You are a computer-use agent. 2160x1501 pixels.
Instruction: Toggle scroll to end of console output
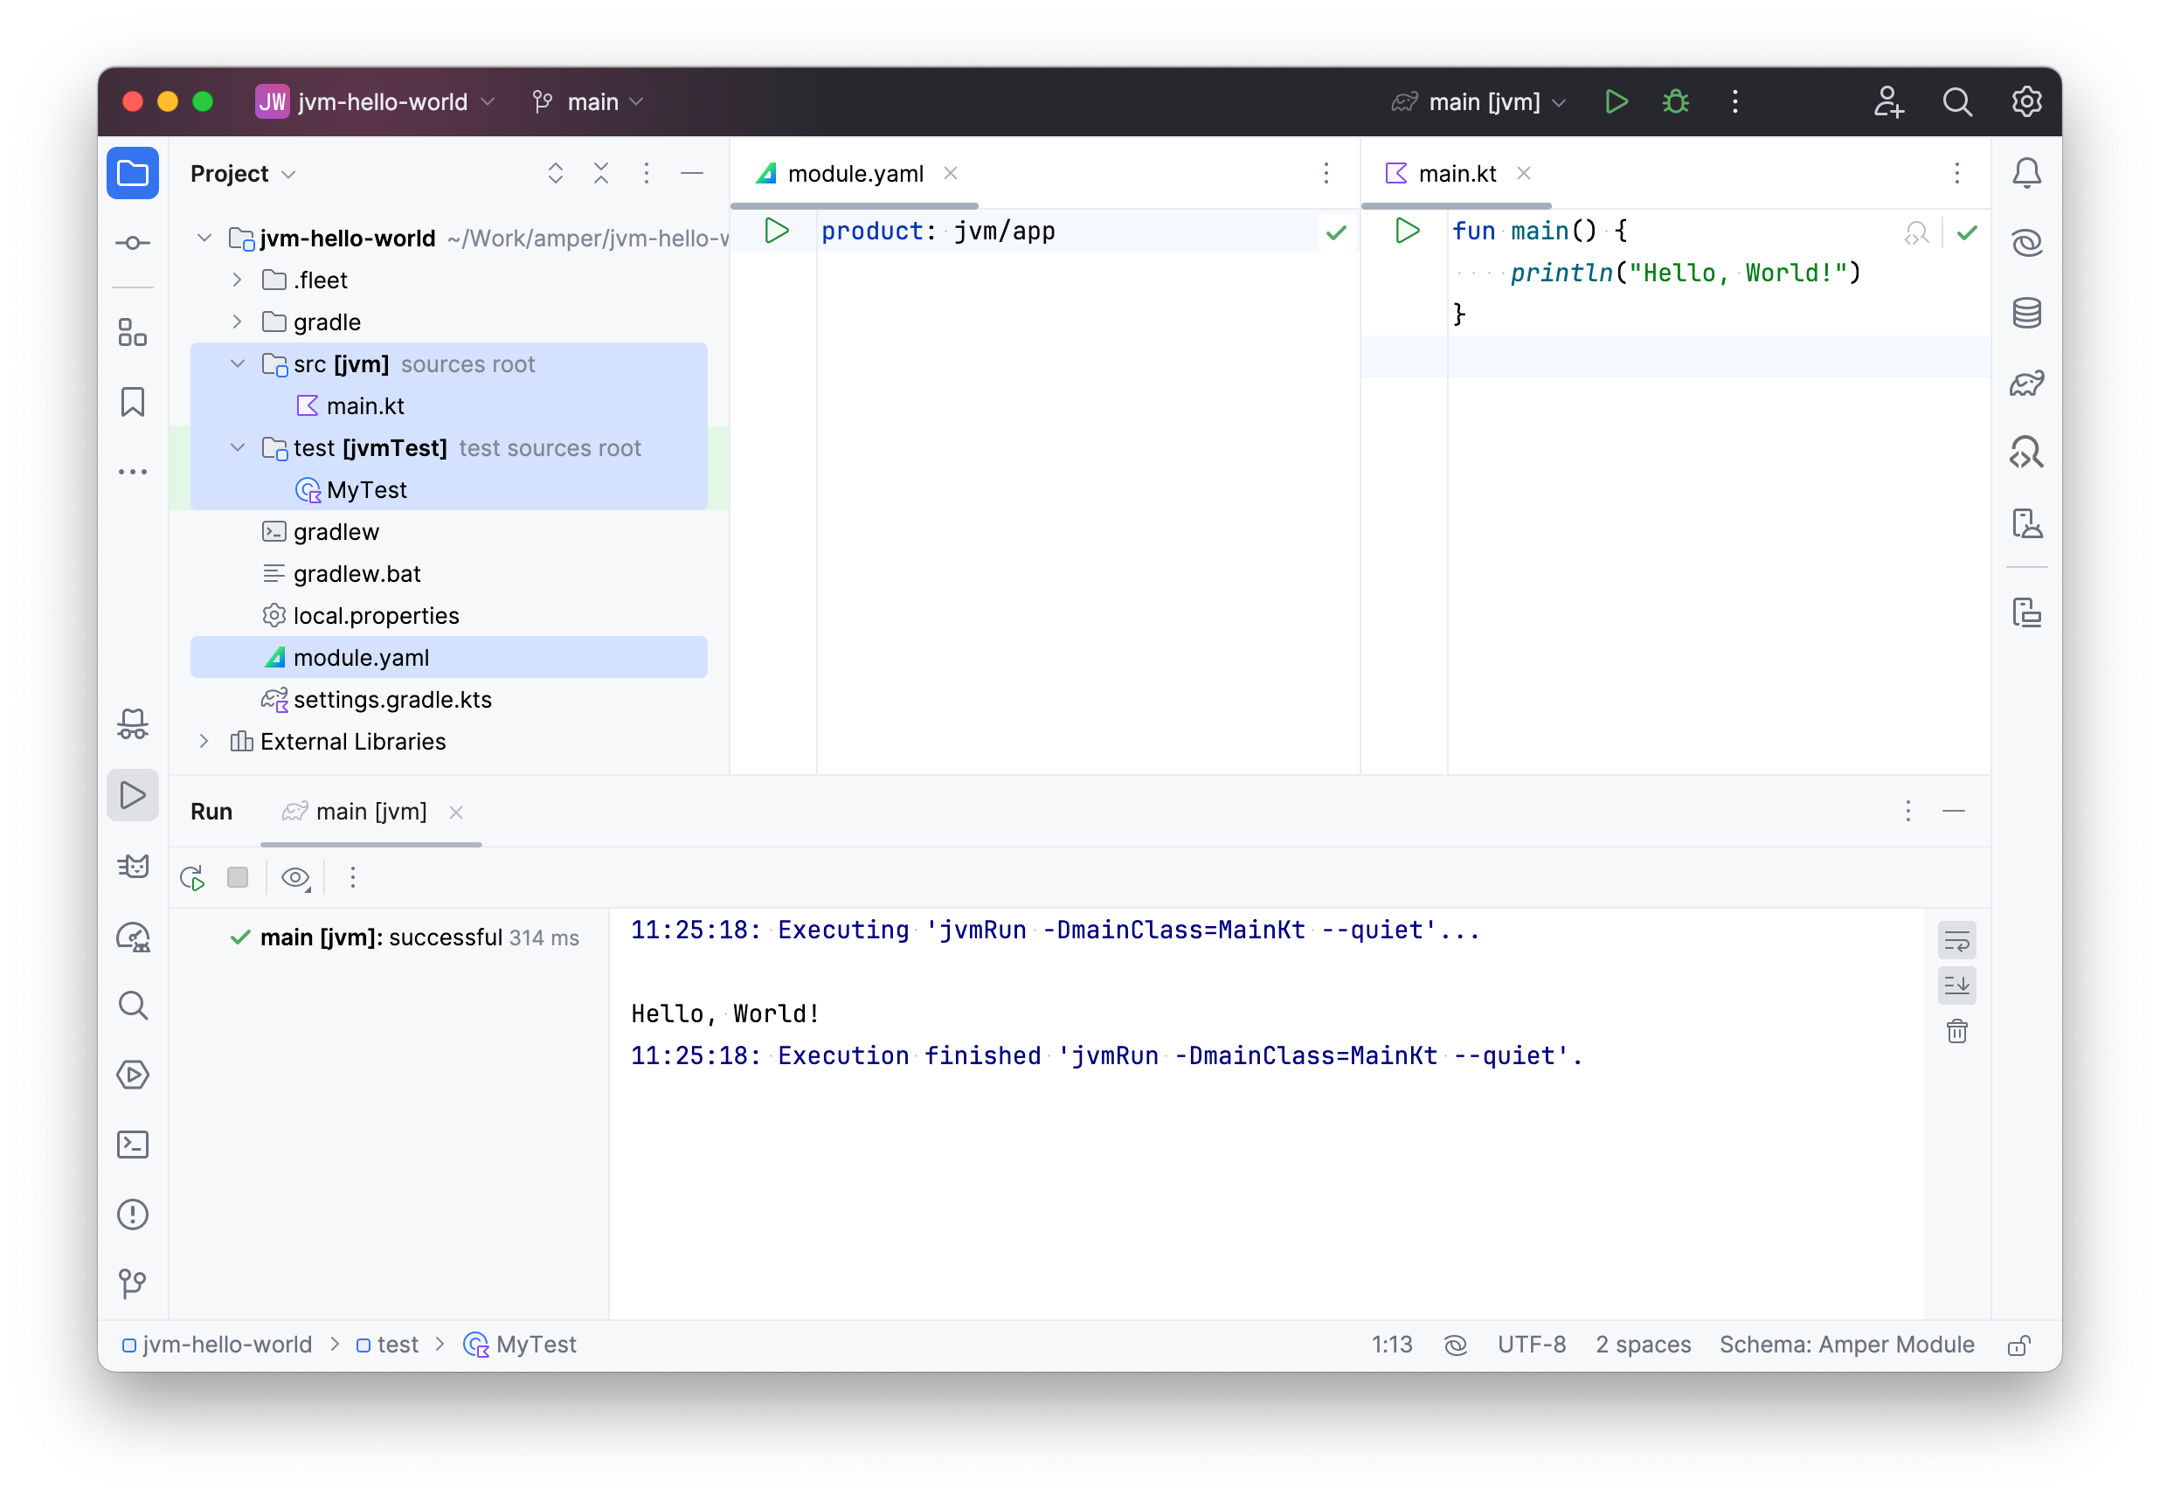pyautogui.click(x=1956, y=986)
